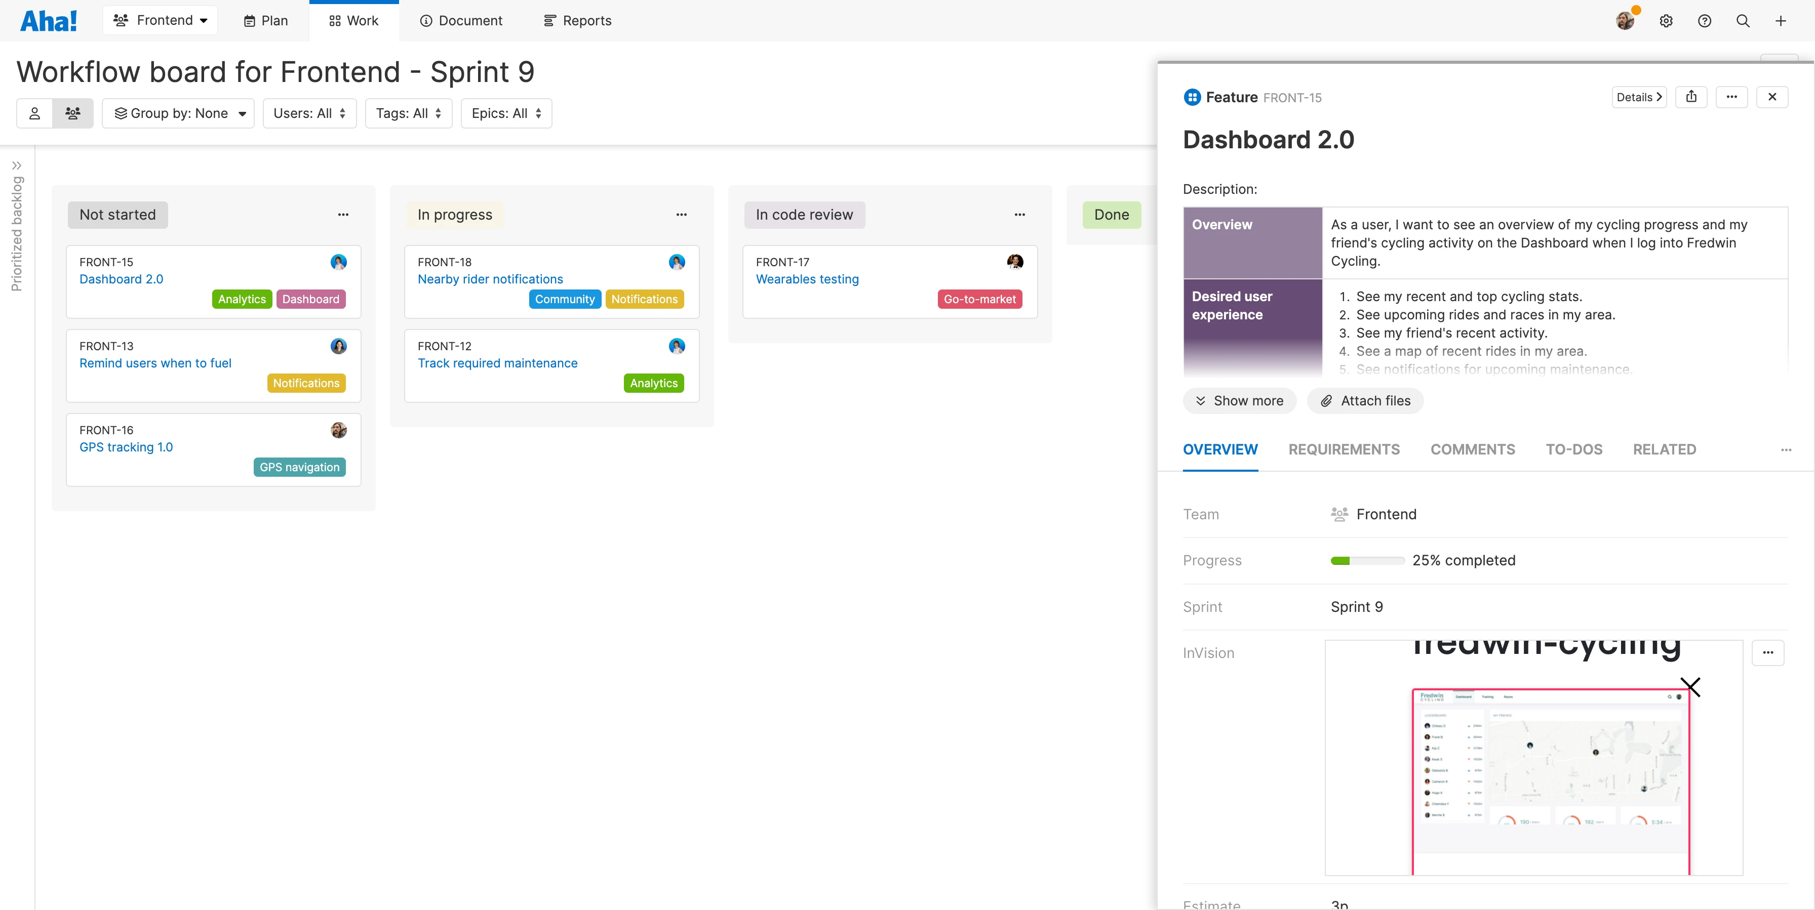Click the Feature badge icon next to FRONT-15
The width and height of the screenshot is (1815, 910).
pos(1192,97)
